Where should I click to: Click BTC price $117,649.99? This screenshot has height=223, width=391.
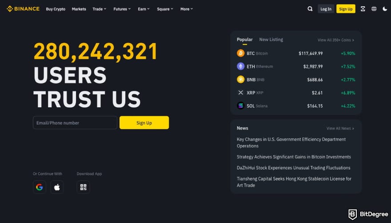pyautogui.click(x=311, y=53)
